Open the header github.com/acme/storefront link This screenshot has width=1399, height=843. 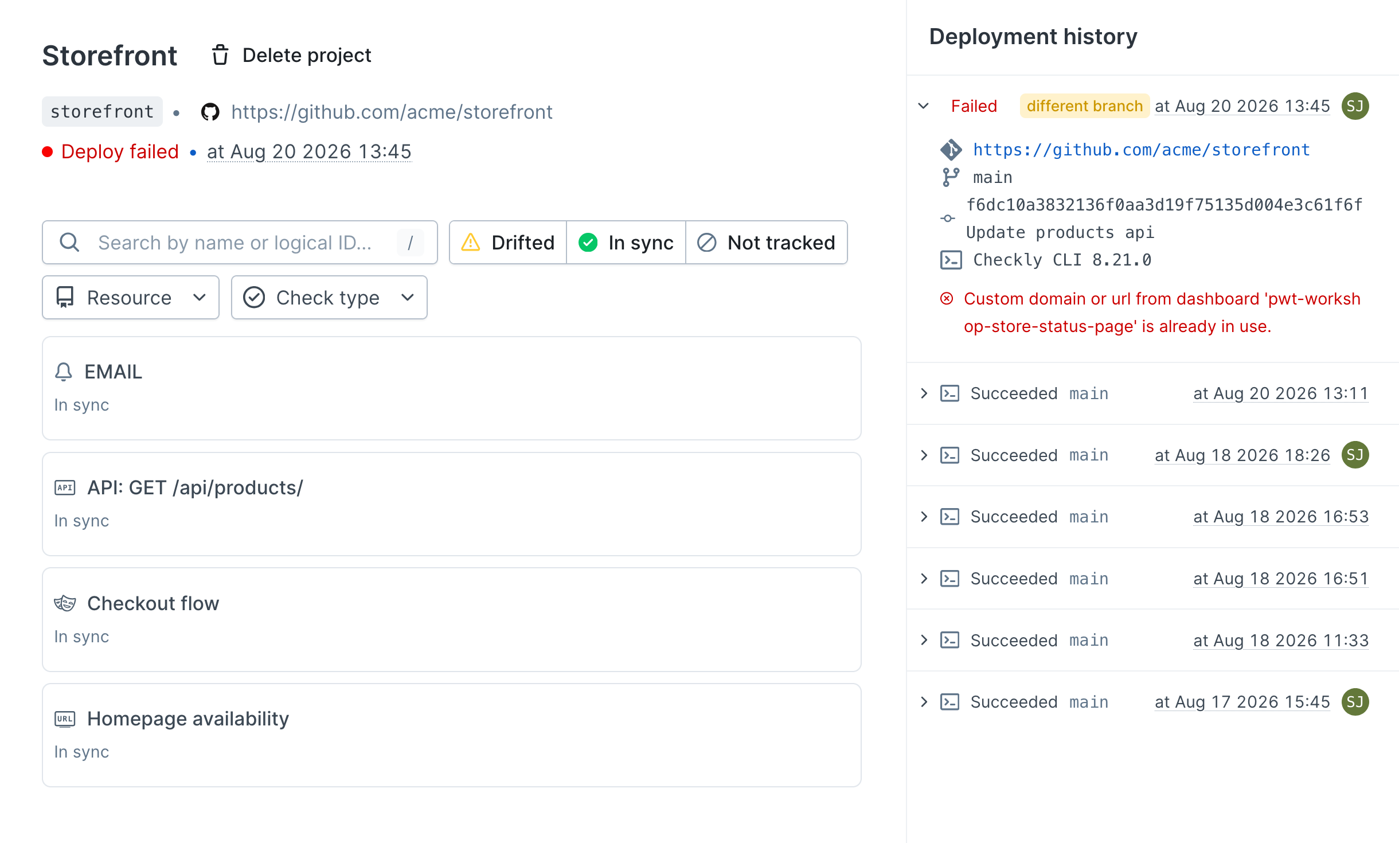[392, 112]
